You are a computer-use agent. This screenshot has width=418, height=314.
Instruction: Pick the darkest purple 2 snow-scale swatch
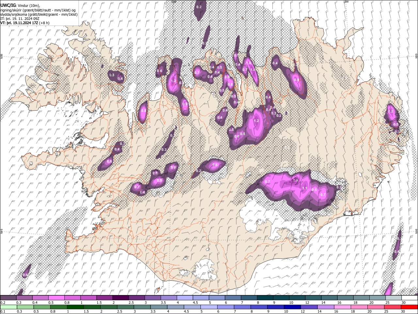120,298
